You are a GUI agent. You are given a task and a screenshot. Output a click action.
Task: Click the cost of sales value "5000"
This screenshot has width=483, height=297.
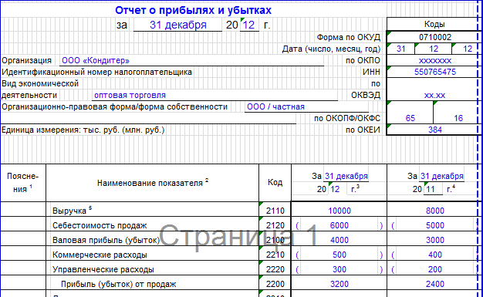click(435, 225)
